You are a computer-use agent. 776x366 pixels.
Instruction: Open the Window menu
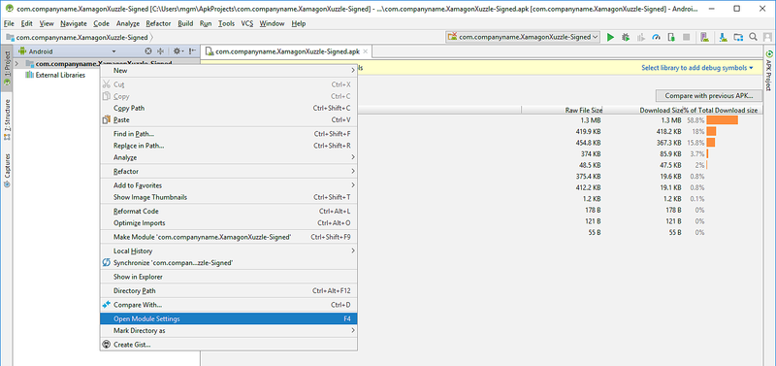tap(272, 23)
